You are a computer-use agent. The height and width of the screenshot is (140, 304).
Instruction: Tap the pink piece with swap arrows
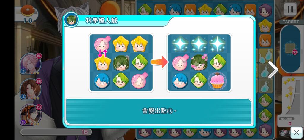[x=102, y=44]
